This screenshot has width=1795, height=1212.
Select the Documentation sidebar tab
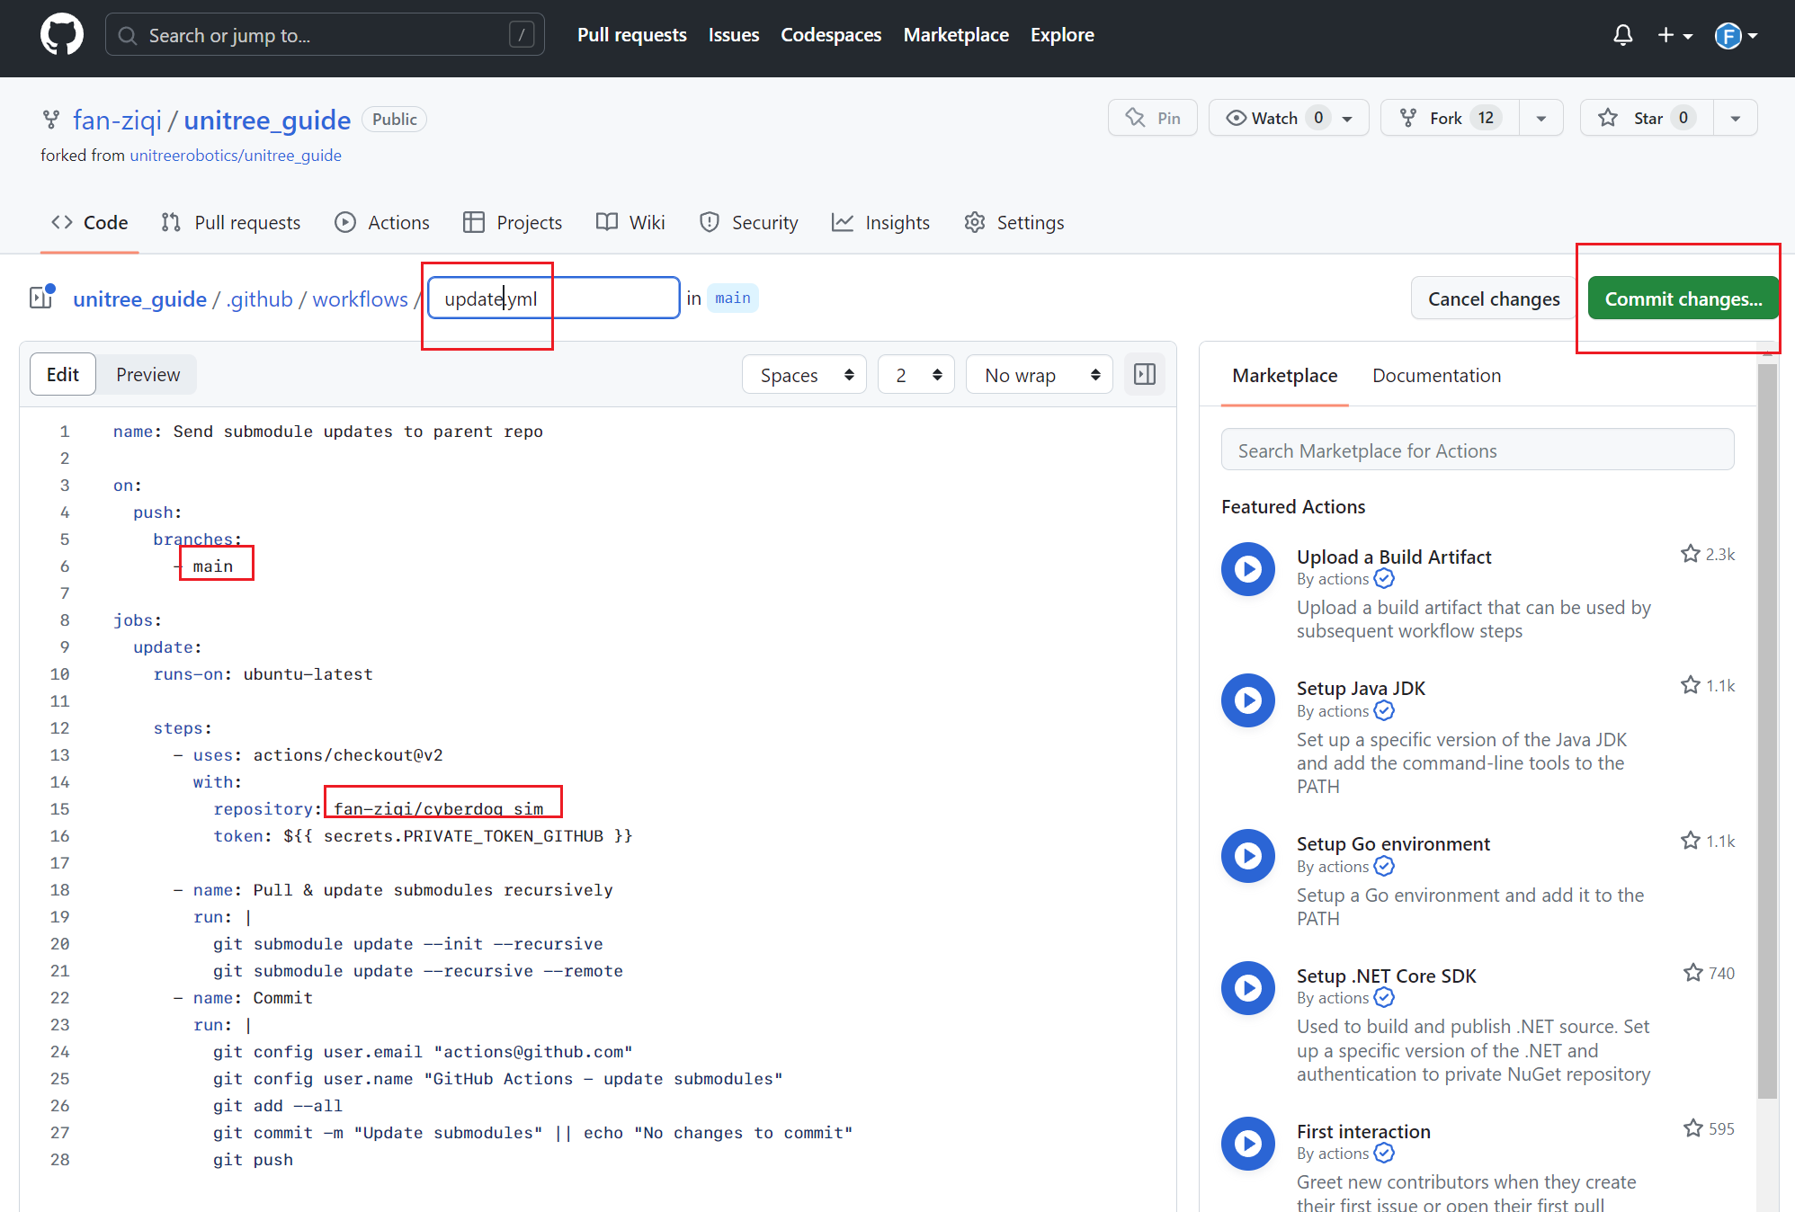pos(1436,375)
